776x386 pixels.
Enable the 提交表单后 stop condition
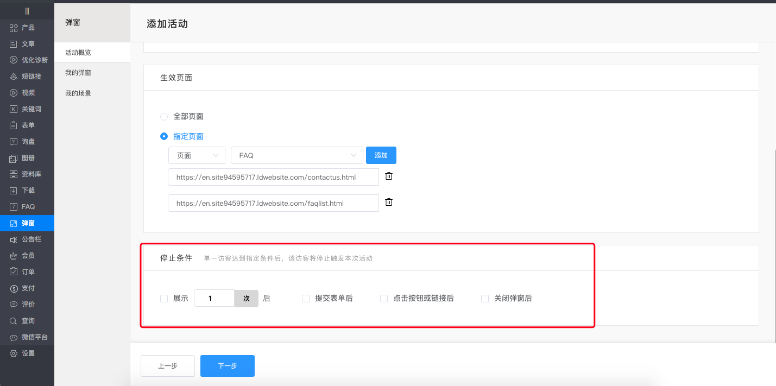pyautogui.click(x=305, y=298)
